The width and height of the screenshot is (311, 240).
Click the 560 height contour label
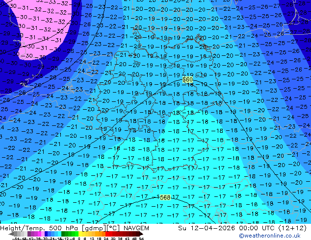click(187, 80)
